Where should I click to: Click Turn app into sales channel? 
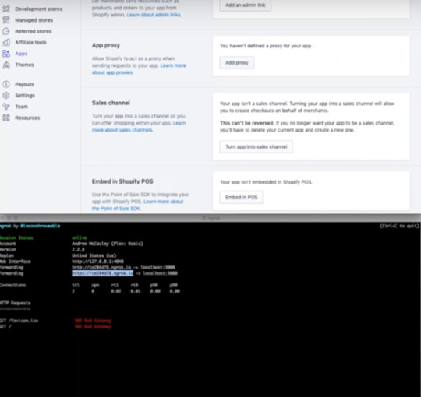pyautogui.click(x=256, y=147)
